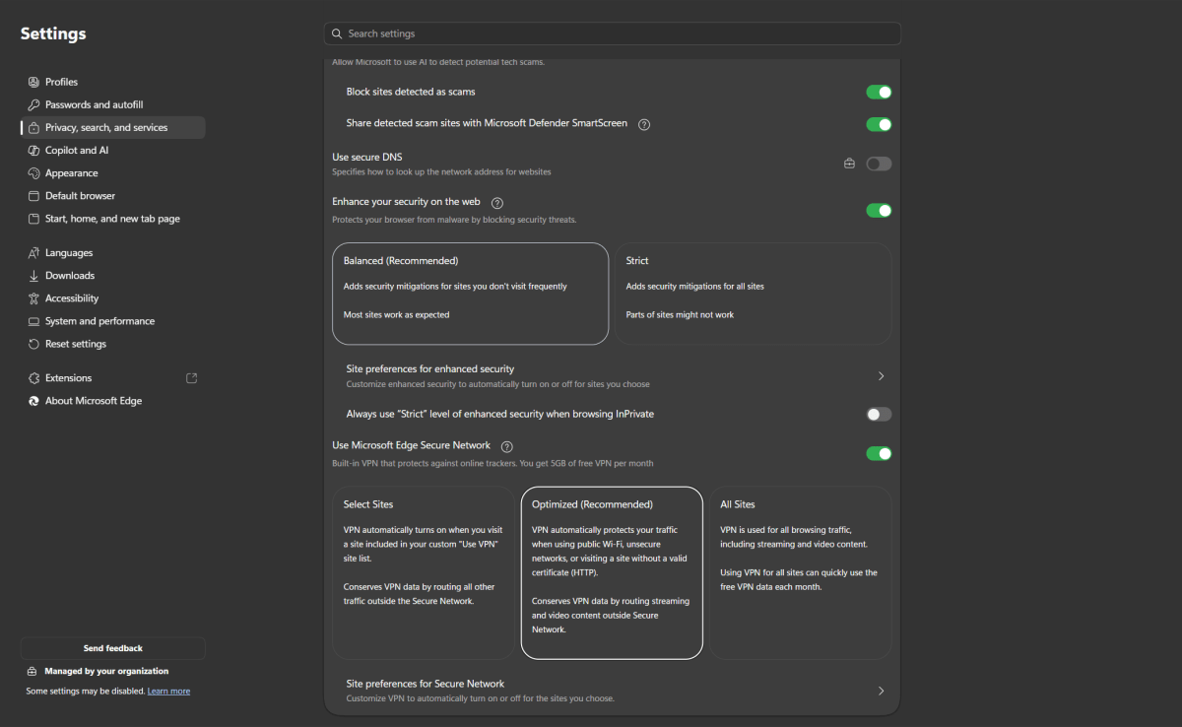Image resolution: width=1182 pixels, height=727 pixels.
Task: Expand Site preferences for enhanced security chevron
Action: [x=881, y=375]
